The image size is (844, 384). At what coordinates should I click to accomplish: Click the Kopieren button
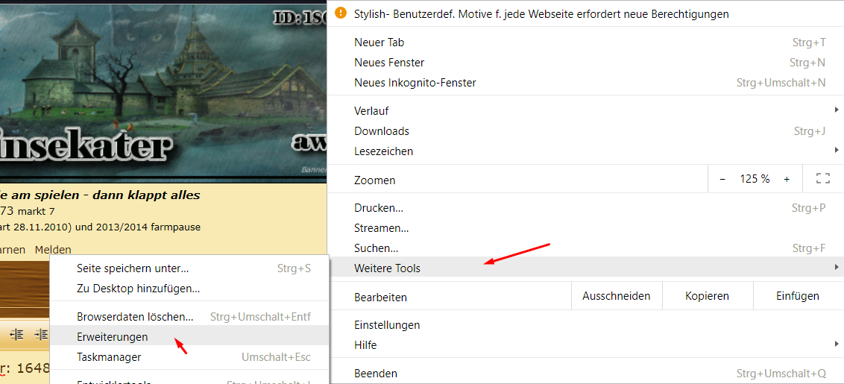(708, 296)
